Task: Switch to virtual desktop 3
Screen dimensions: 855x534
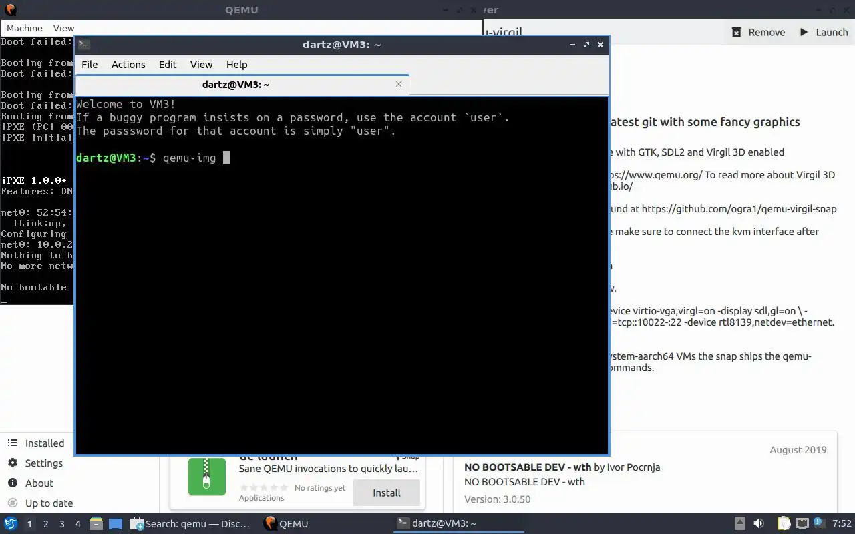Action: [x=62, y=524]
